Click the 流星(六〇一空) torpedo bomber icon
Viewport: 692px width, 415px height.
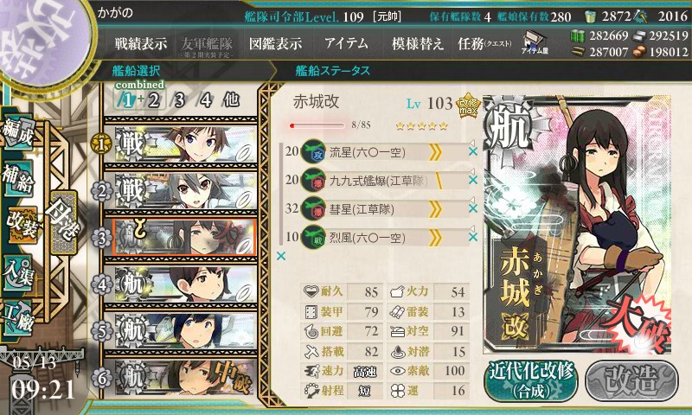click(313, 152)
